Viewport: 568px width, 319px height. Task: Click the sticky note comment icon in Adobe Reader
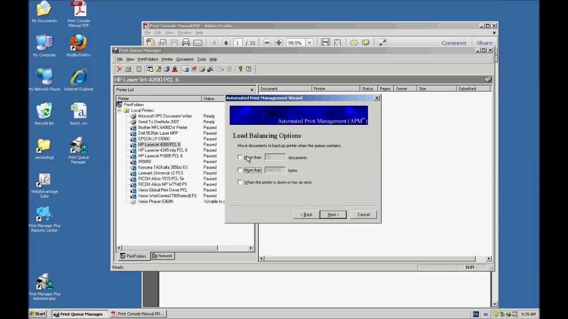pyautogui.click(x=354, y=43)
